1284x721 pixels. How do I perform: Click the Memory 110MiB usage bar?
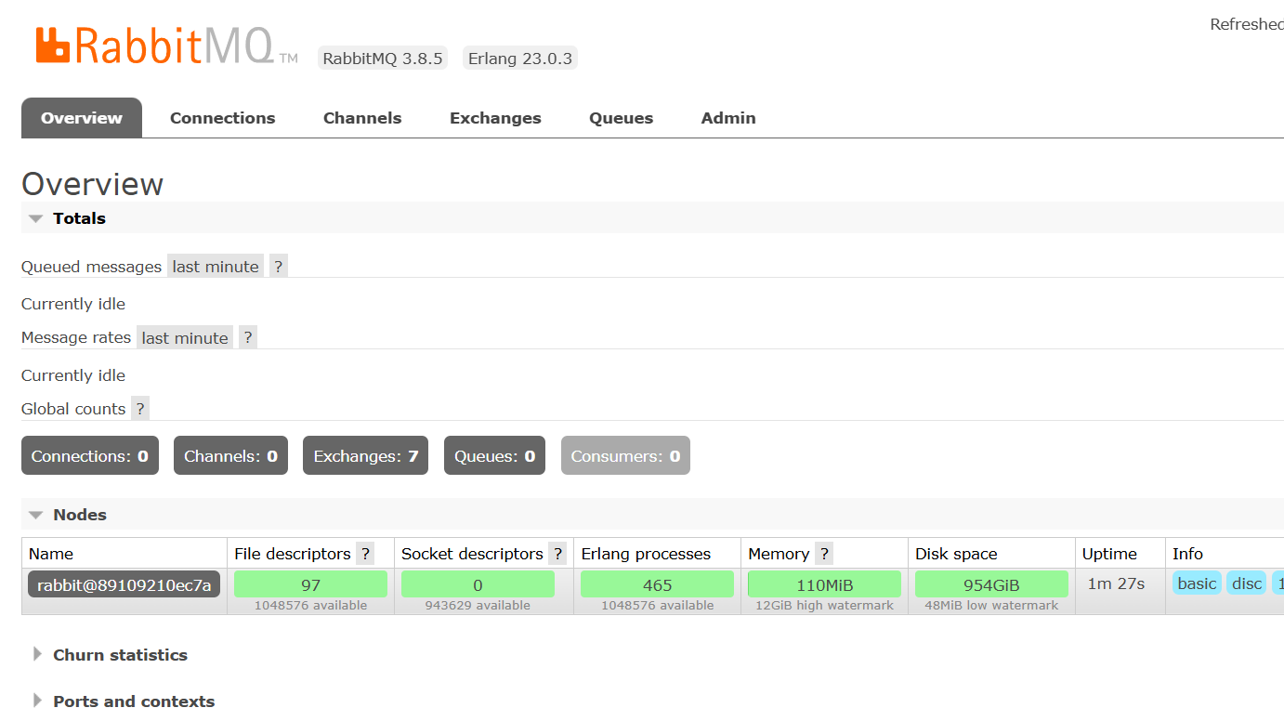824,584
